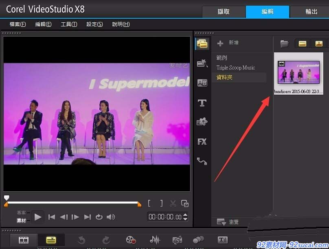
Task: Select the bandicam video thumbnail
Action: [x=298, y=73]
